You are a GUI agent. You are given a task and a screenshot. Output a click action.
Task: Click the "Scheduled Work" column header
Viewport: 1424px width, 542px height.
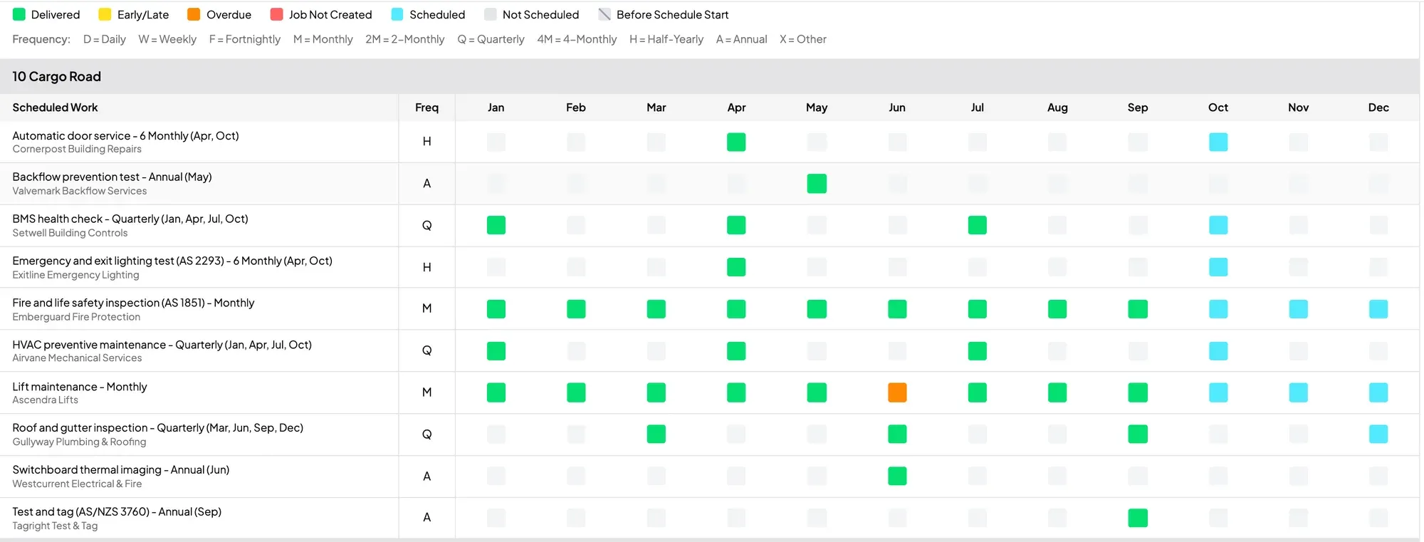pos(55,108)
